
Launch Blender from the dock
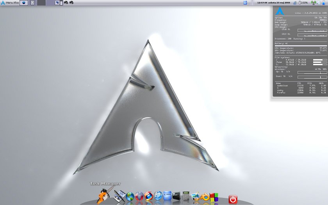205,197
